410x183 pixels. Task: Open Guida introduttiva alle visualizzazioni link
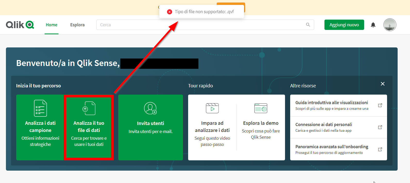[x=339, y=105]
